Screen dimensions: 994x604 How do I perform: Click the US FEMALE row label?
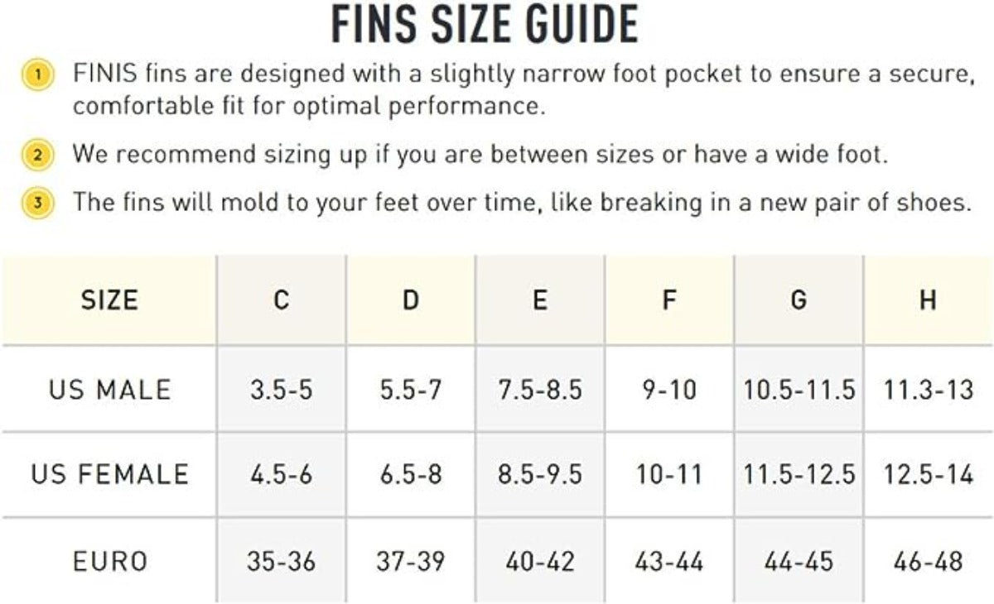tap(109, 474)
